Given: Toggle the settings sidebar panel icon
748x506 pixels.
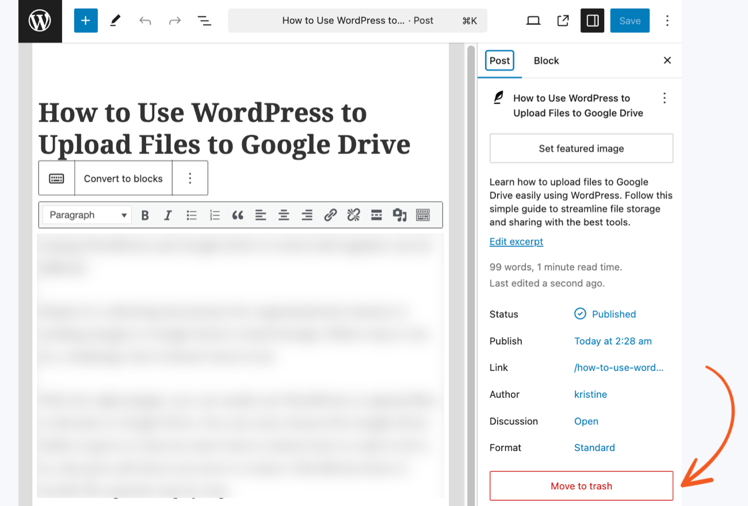Looking at the screenshot, I should tap(593, 21).
